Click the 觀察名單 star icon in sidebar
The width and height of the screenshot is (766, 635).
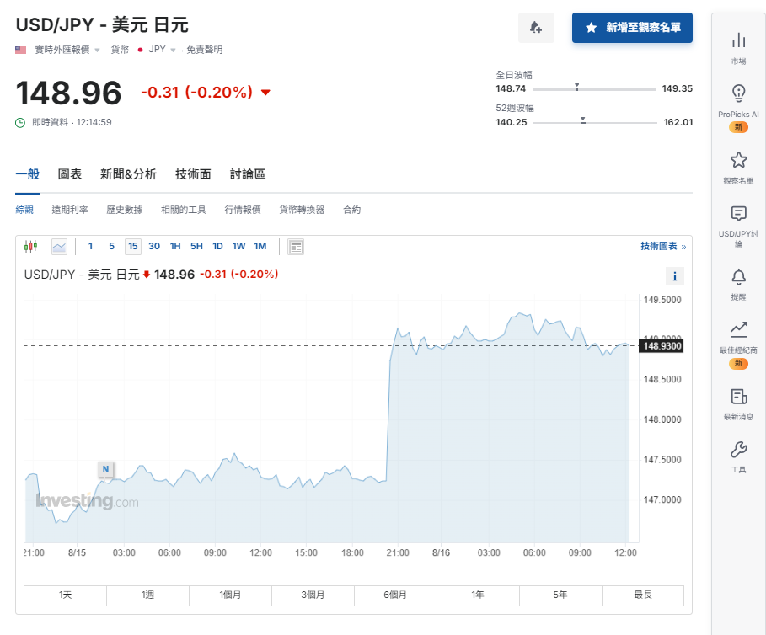tap(739, 158)
